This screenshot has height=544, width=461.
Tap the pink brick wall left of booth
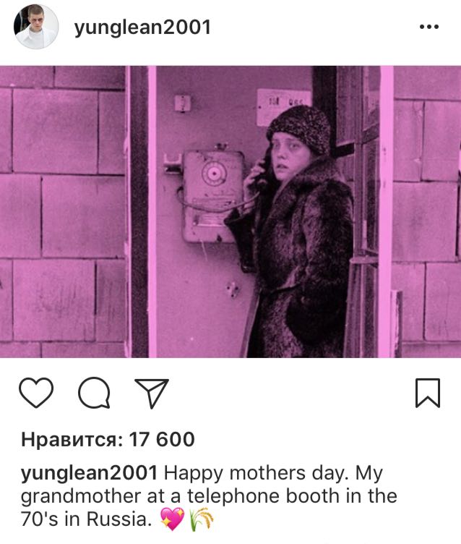click(62, 212)
